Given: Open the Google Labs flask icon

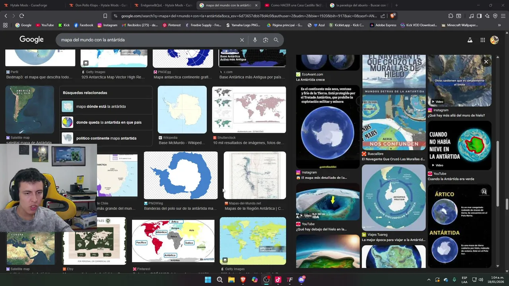Looking at the screenshot, I should point(470,40).
